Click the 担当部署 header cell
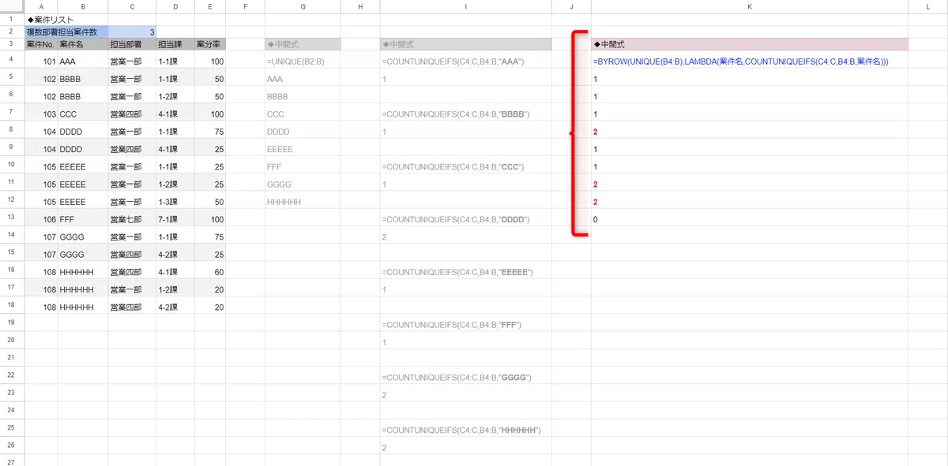948x466 pixels. click(132, 44)
